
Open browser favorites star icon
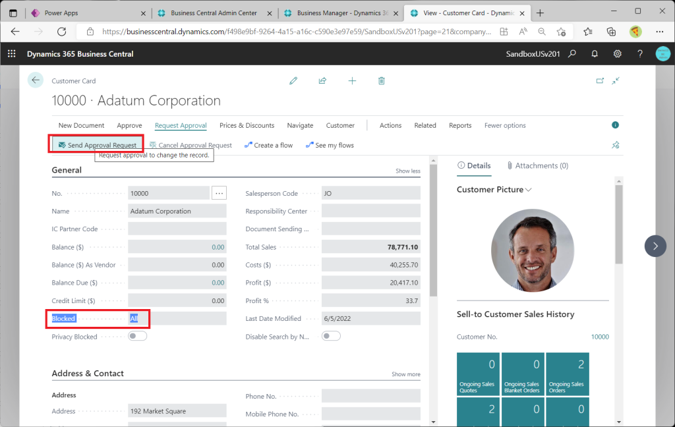pos(587,32)
